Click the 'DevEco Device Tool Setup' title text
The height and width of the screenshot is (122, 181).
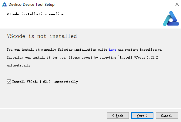point(32,4)
